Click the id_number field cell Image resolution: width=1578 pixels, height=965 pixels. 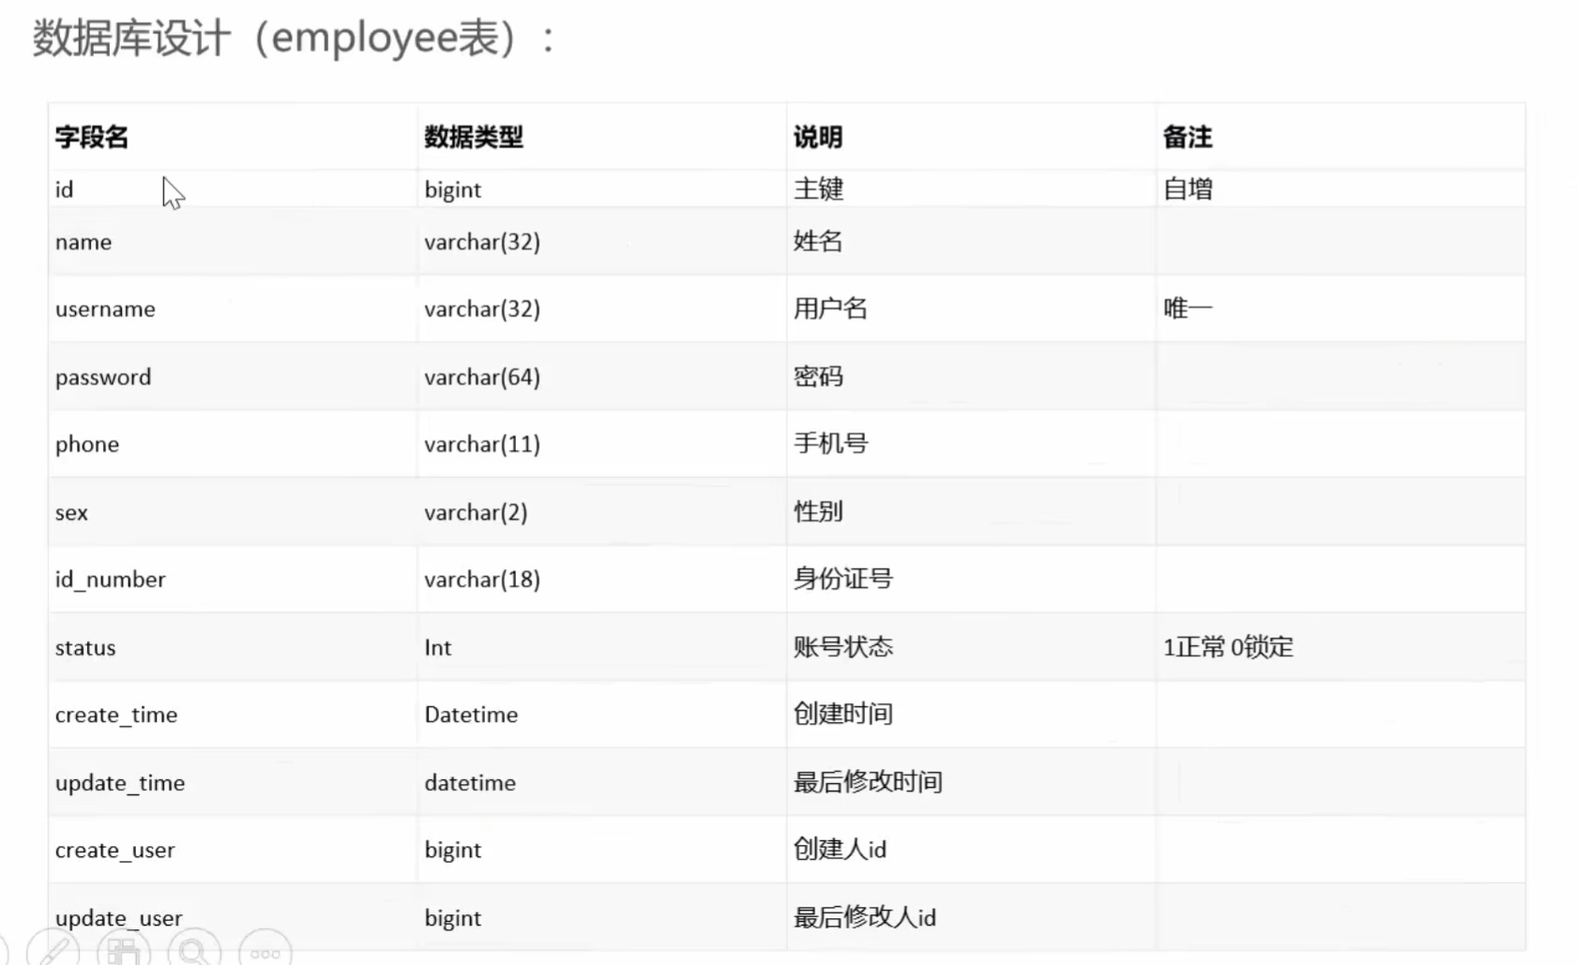(x=111, y=580)
